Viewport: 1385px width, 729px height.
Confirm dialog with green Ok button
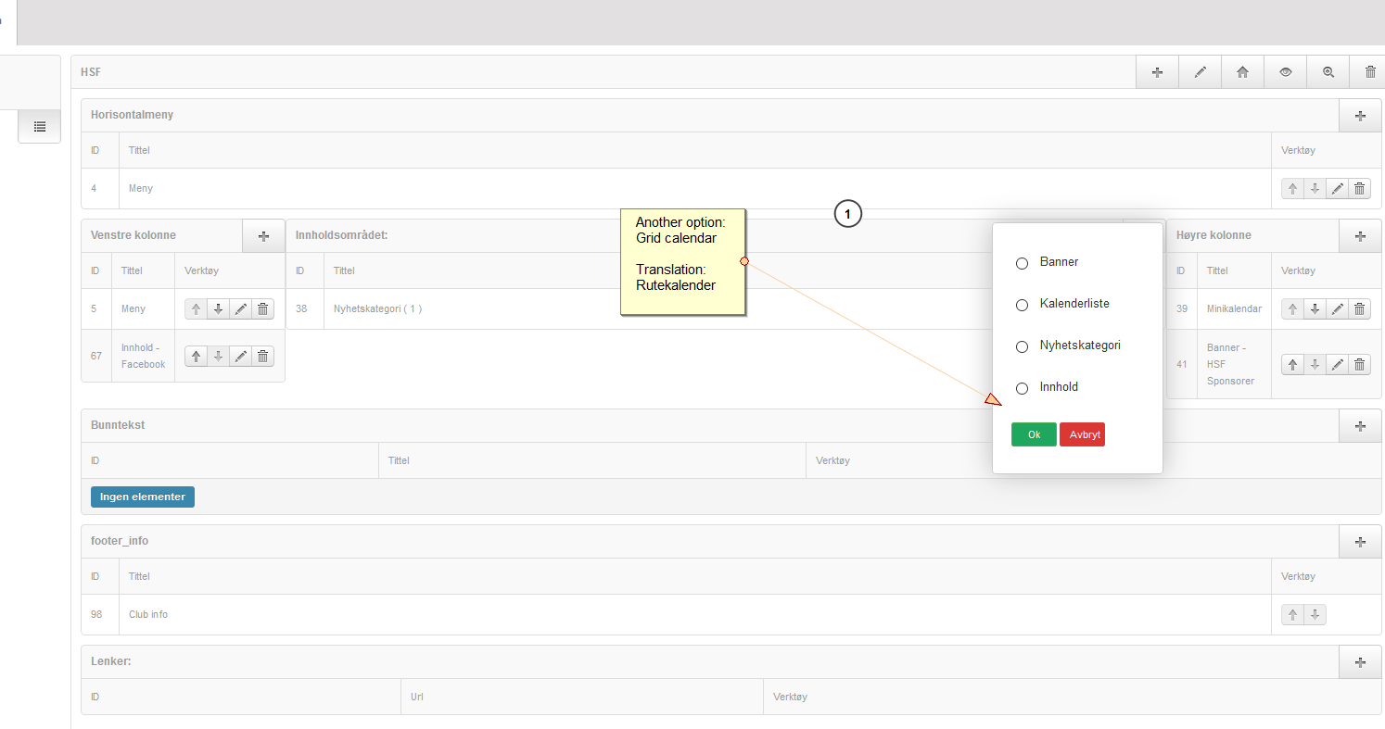1034,434
